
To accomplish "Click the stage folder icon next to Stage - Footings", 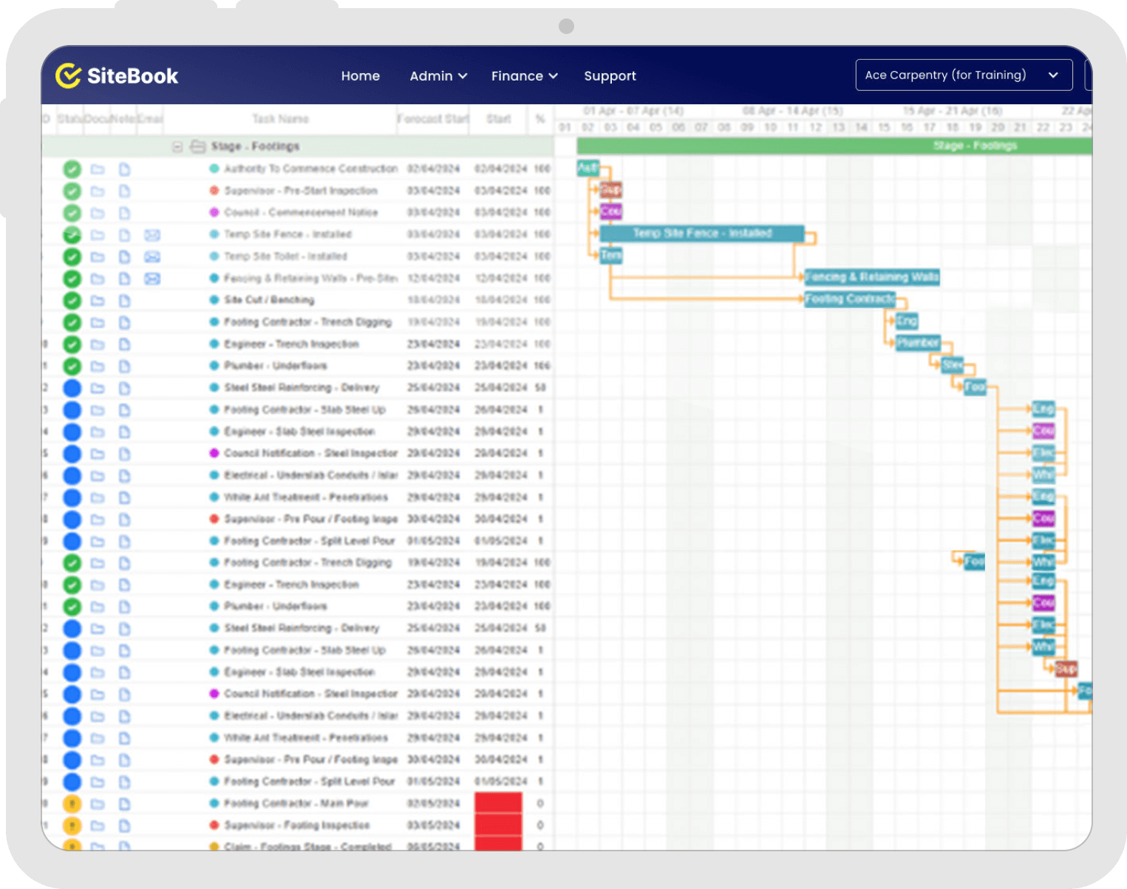I will click(197, 146).
